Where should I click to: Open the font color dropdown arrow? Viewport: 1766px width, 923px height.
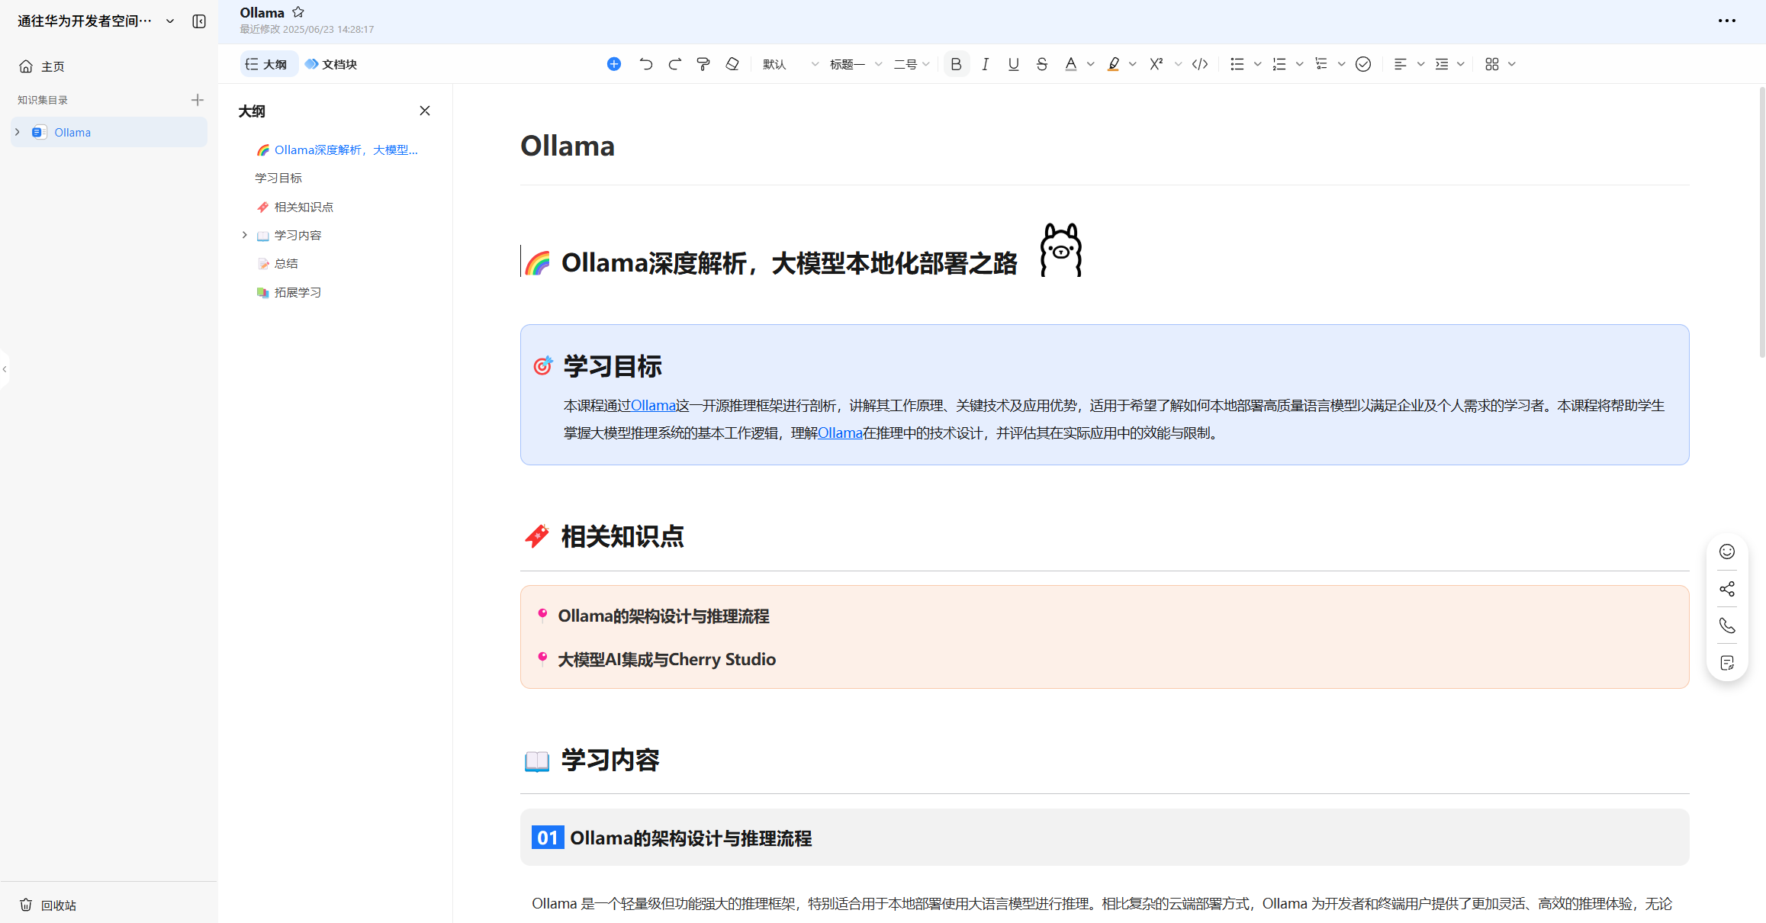1090,64
